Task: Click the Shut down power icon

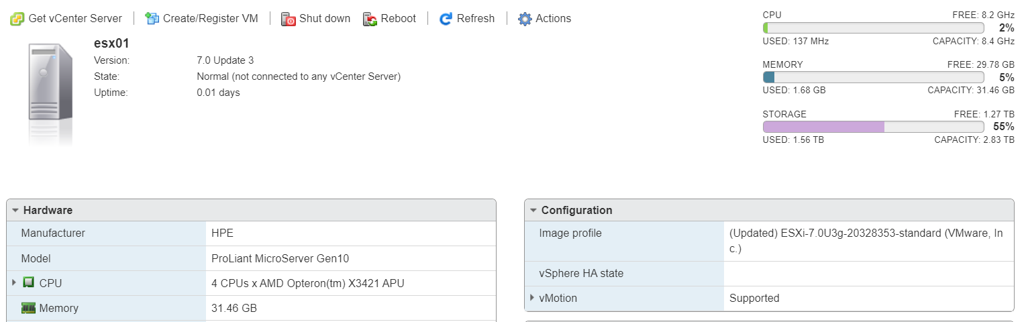Action: [289, 19]
